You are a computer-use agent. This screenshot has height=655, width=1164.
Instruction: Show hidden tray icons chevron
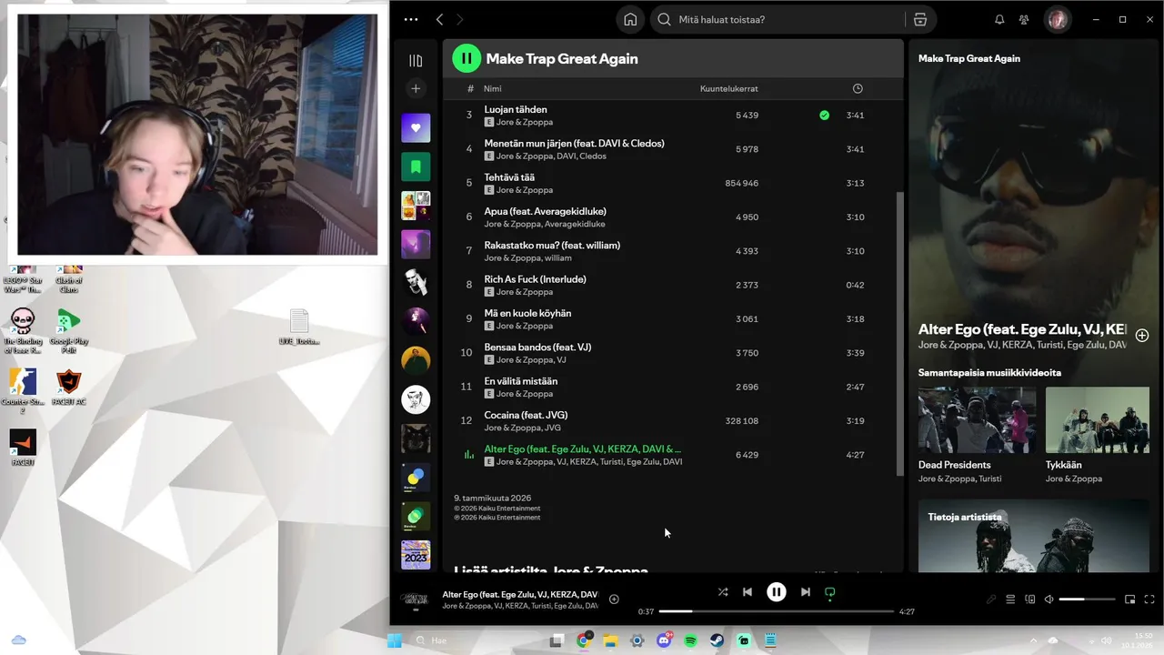1033,640
